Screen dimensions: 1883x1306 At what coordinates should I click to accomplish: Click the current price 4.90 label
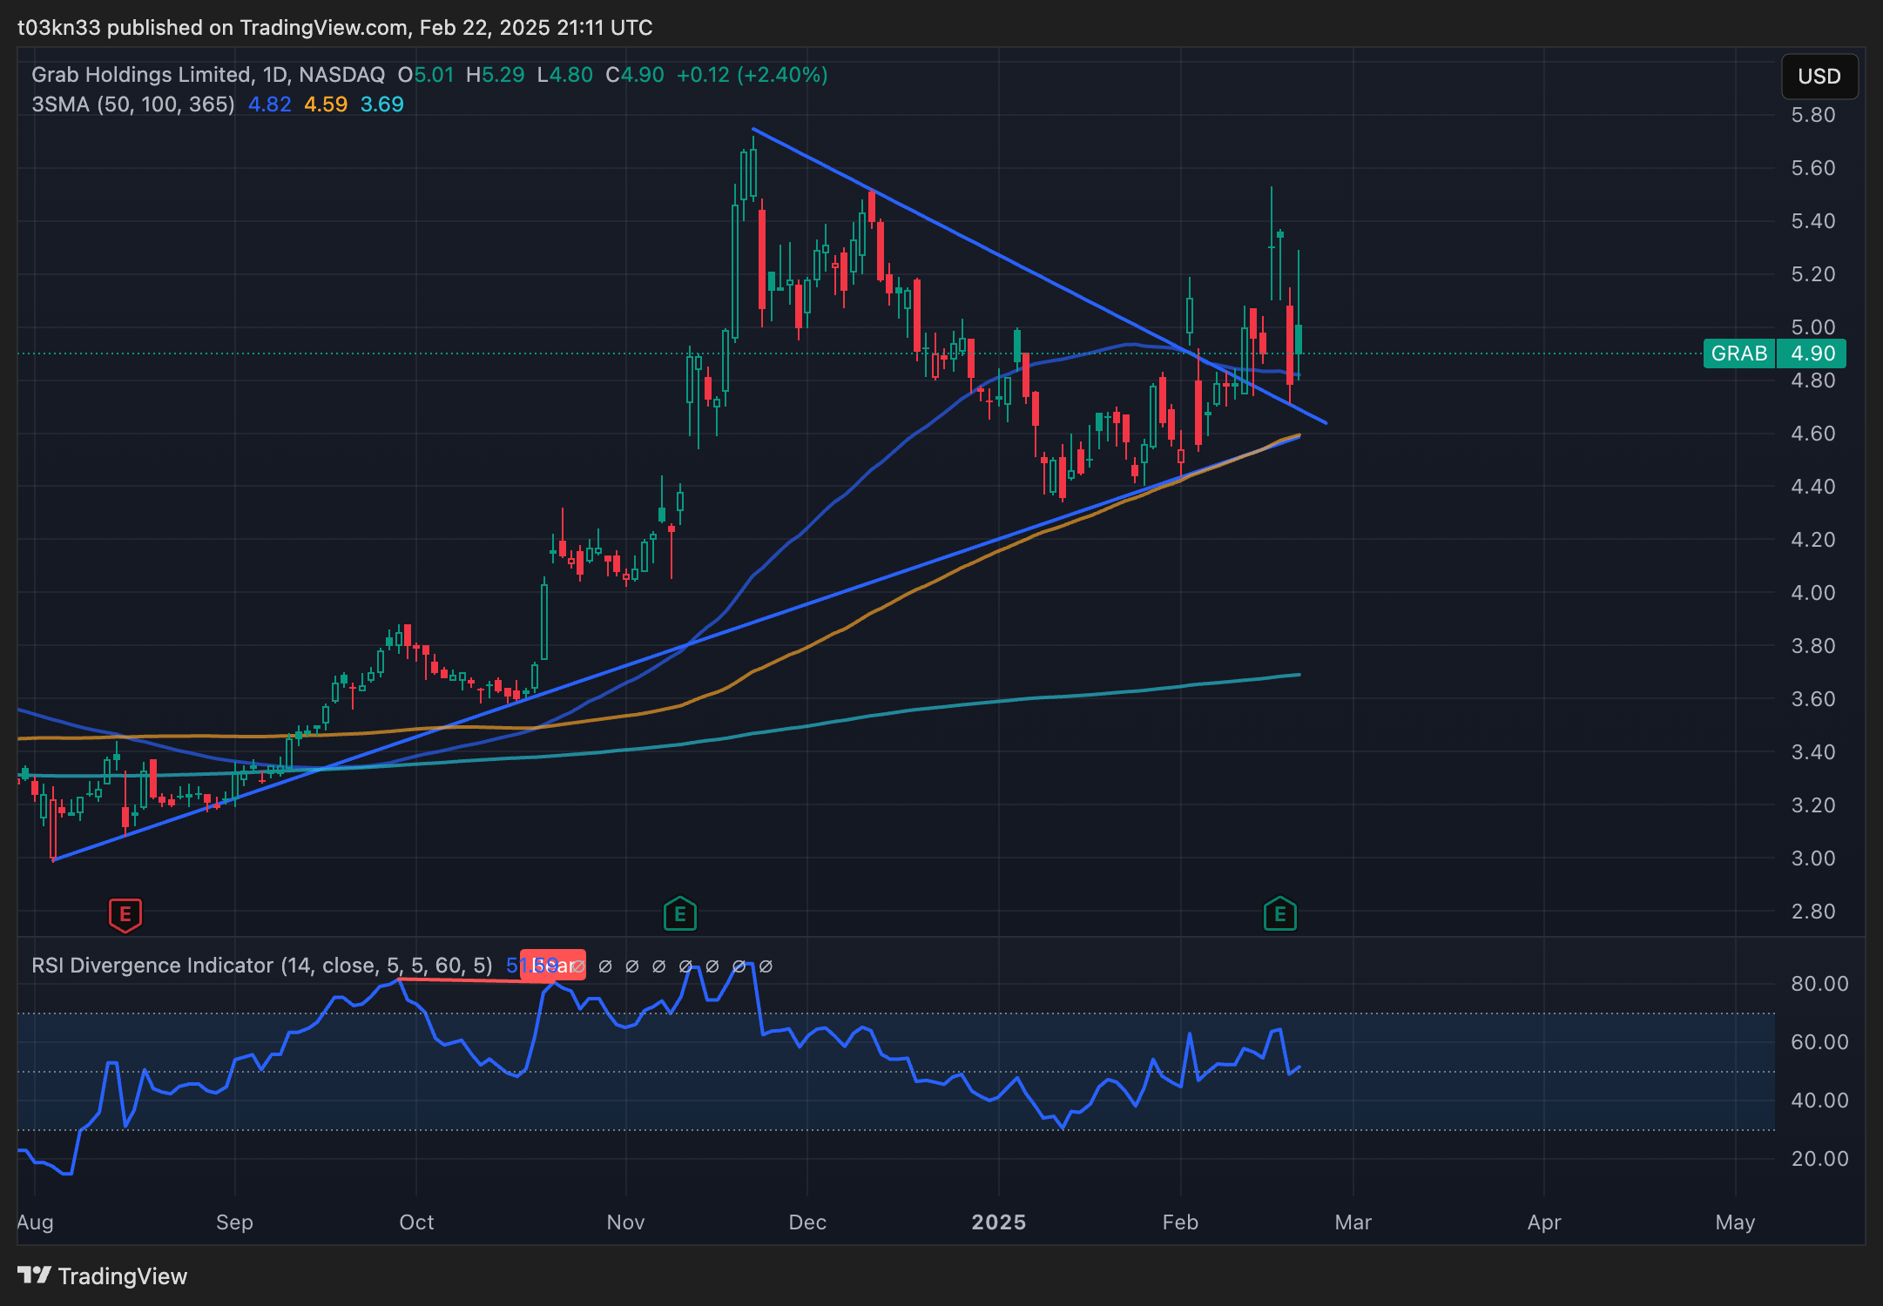click(x=1812, y=353)
